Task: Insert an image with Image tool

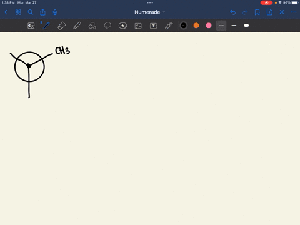Action: pos(138,26)
